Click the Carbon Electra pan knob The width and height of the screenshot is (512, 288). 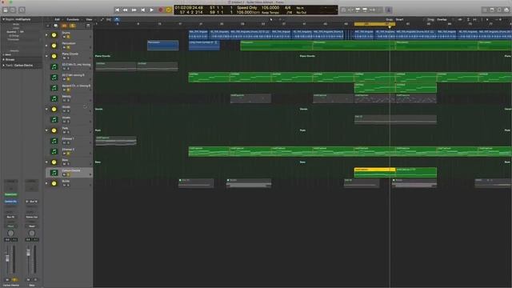tap(10, 233)
